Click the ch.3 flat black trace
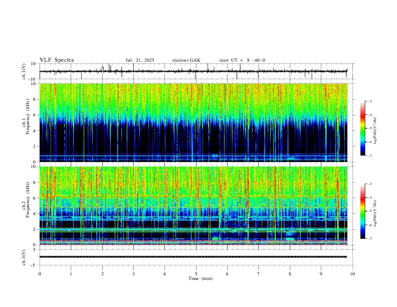 point(193,257)
